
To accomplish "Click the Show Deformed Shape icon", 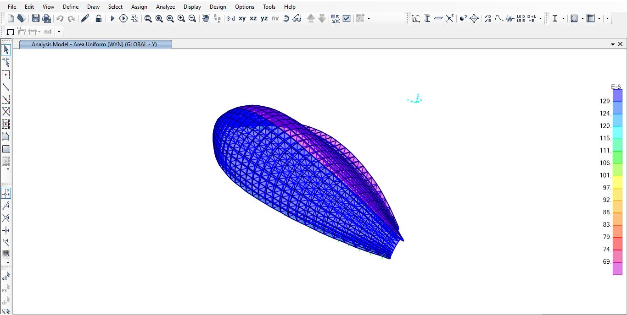I will point(416,18).
